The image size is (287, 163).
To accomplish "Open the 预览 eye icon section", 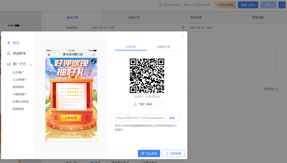I will click(x=13, y=43).
